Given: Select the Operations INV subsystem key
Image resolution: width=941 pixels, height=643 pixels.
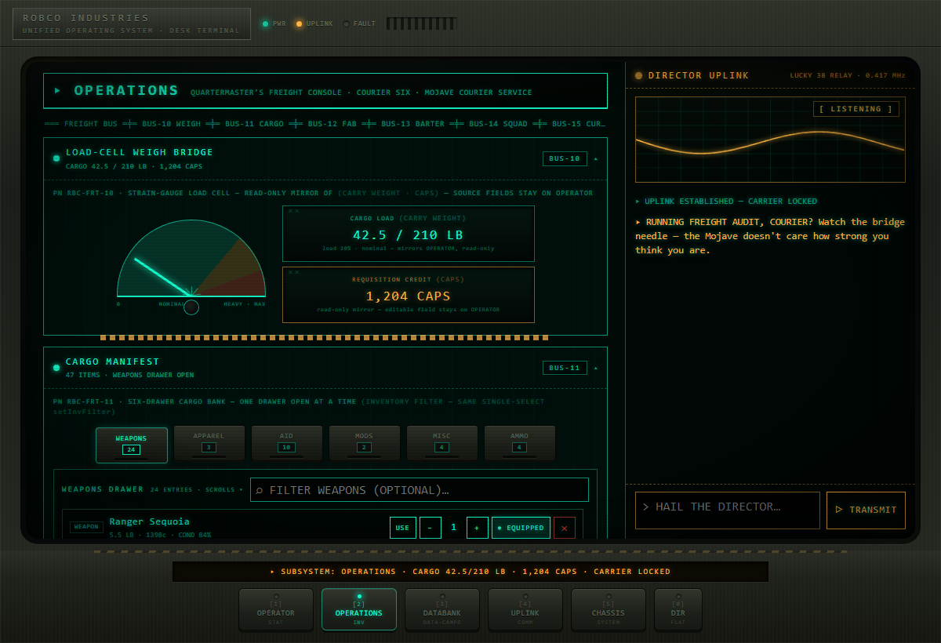Looking at the screenshot, I should [359, 609].
